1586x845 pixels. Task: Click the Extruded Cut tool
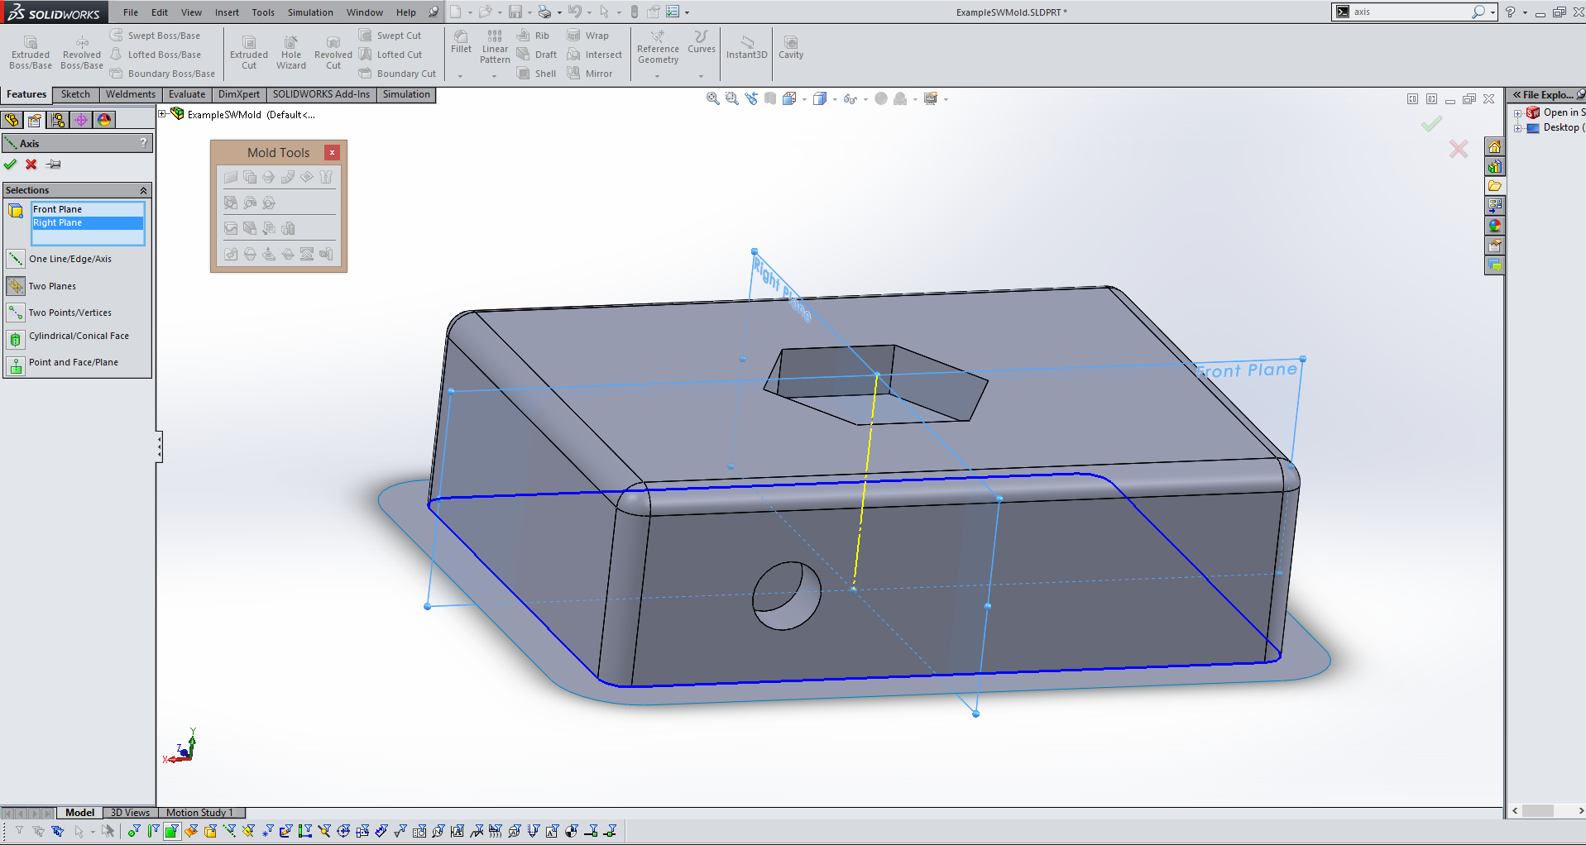pyautogui.click(x=249, y=52)
